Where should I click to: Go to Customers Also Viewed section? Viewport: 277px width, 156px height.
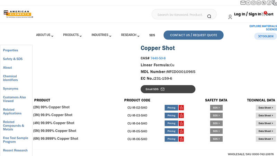coord(14,99)
